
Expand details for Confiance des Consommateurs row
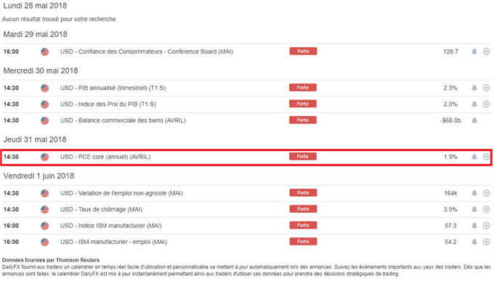tap(486, 52)
